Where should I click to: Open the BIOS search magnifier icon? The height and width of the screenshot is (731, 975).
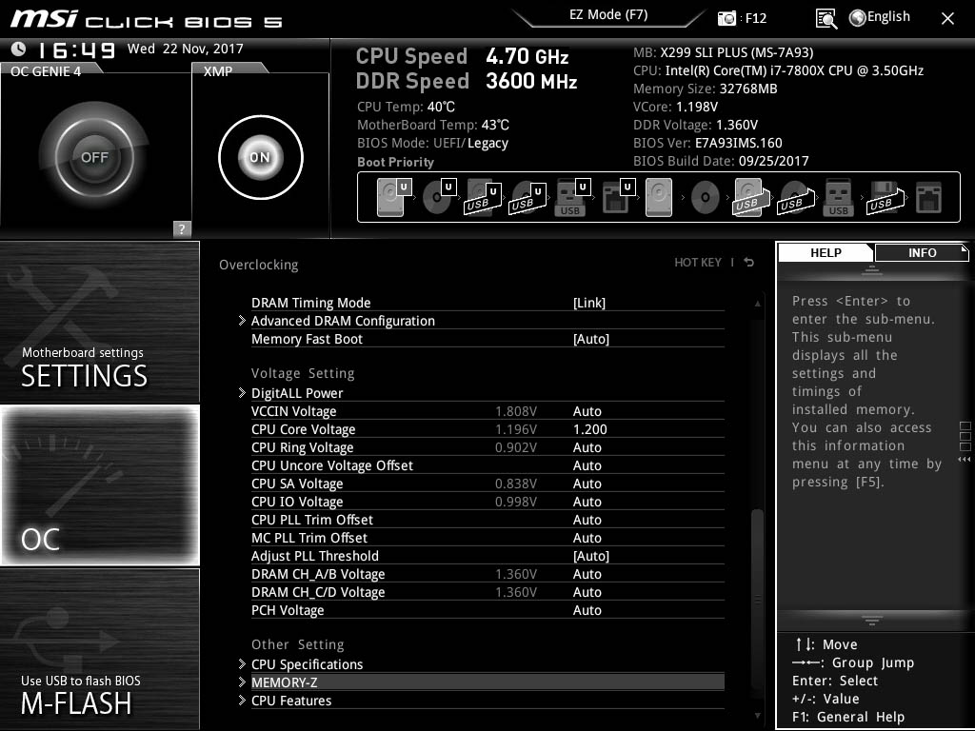pyautogui.click(x=826, y=19)
